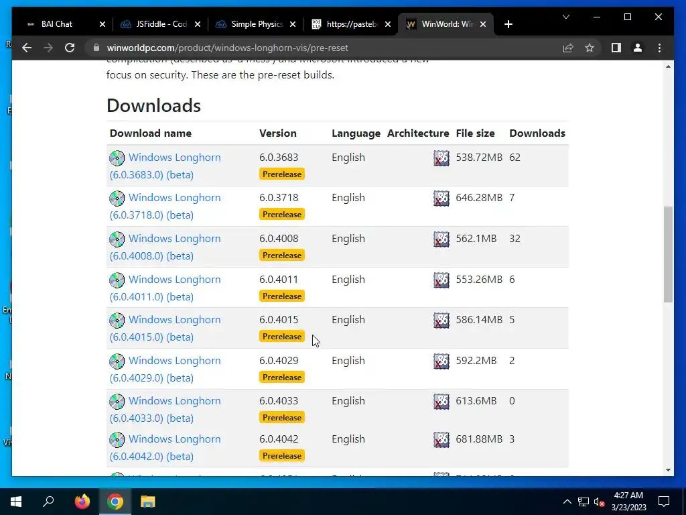
Task: Click the file size 646.28MB
Action: click(x=479, y=198)
